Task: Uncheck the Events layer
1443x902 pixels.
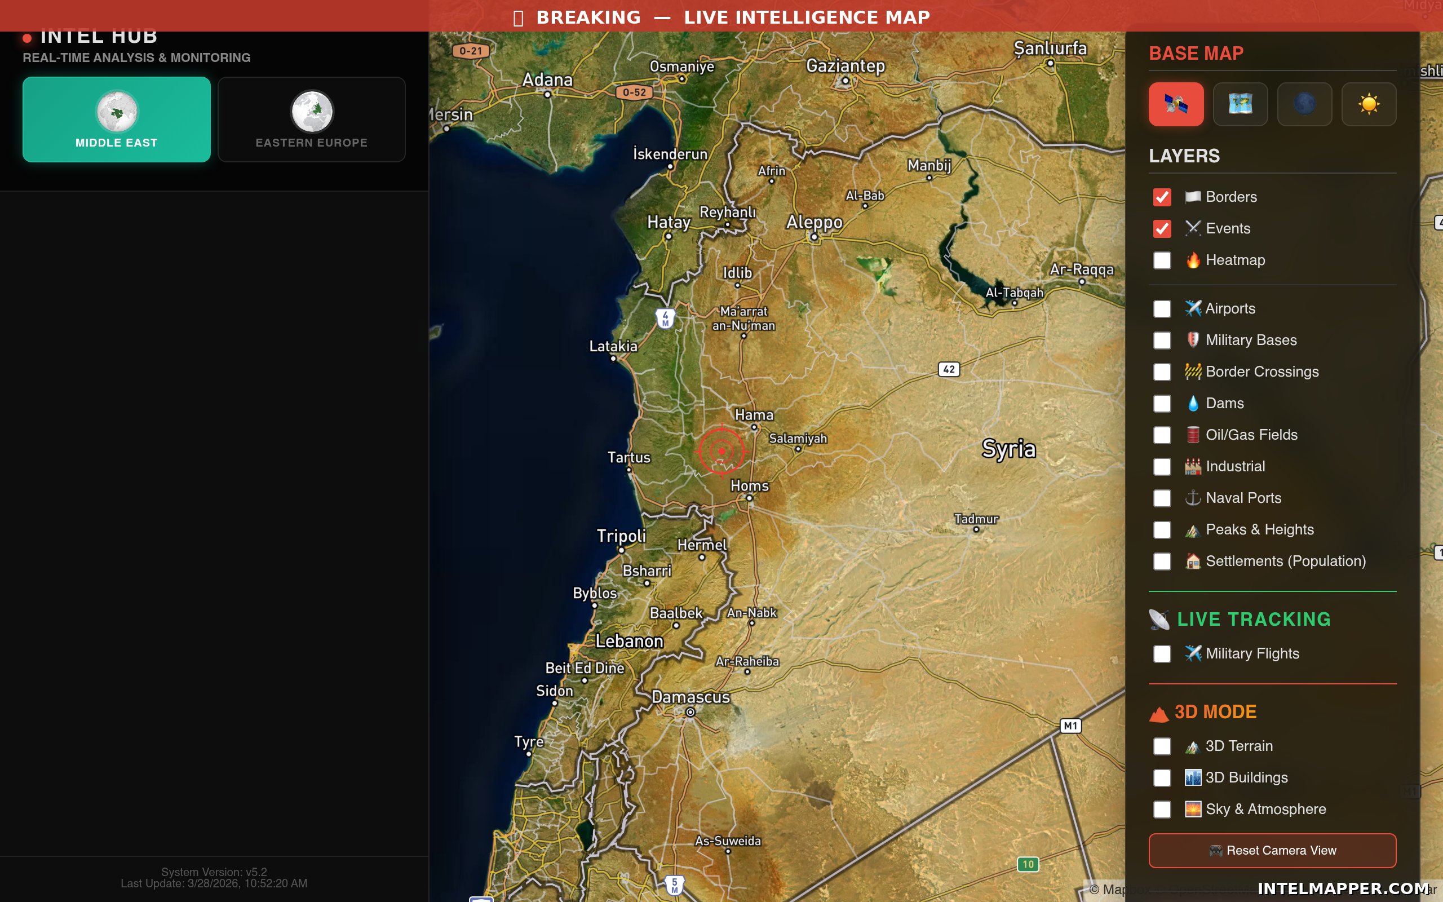Action: 1162,229
